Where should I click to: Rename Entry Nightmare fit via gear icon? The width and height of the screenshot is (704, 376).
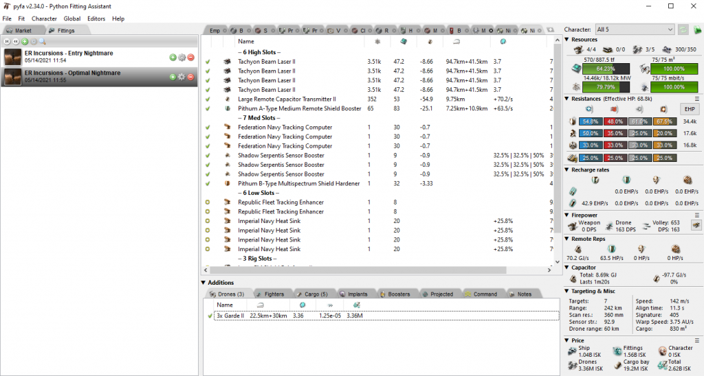181,58
